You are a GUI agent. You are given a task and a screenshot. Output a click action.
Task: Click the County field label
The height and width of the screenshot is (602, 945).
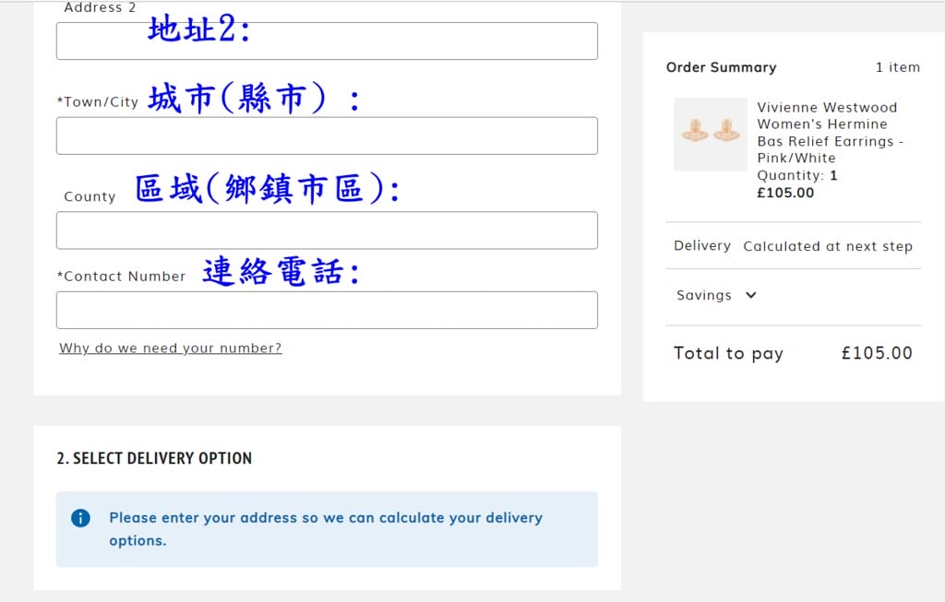90,196
